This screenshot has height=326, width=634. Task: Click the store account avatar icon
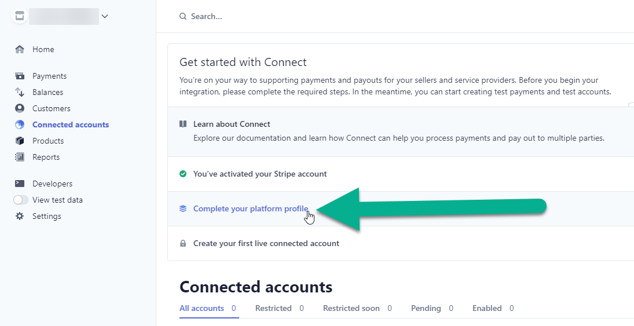20,16
